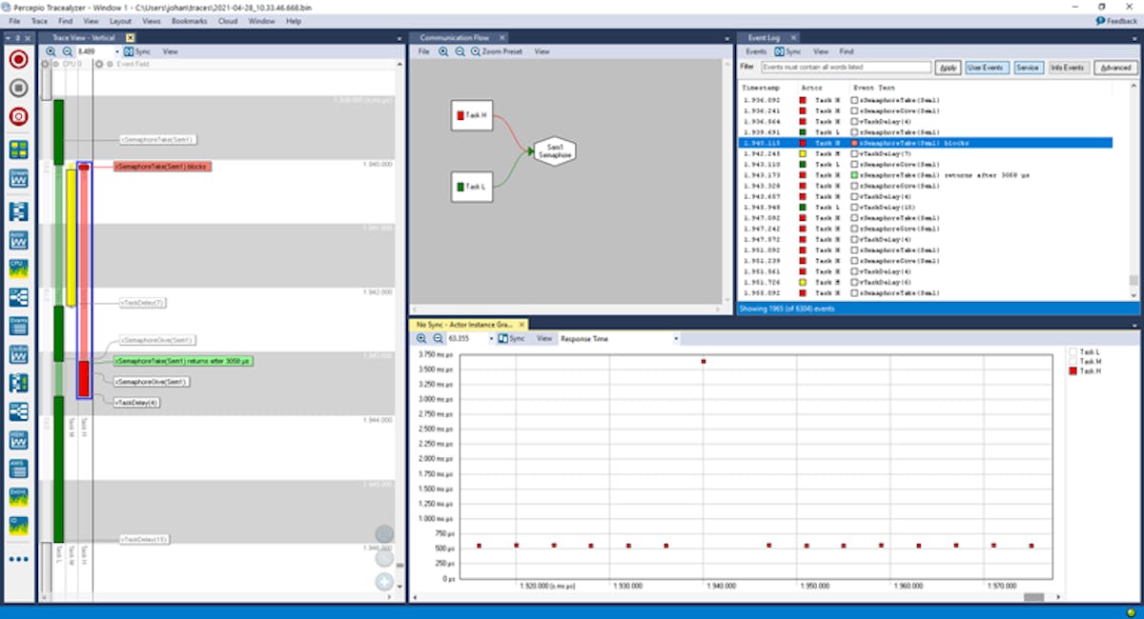Image resolution: width=1144 pixels, height=619 pixels.
Task: Toggle the Info Events filter in Event Log
Action: point(1067,67)
